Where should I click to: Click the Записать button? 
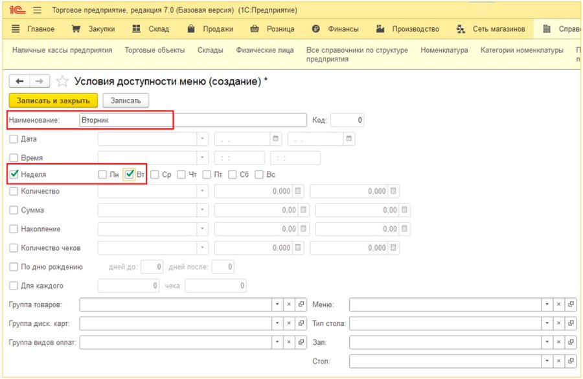tap(126, 100)
